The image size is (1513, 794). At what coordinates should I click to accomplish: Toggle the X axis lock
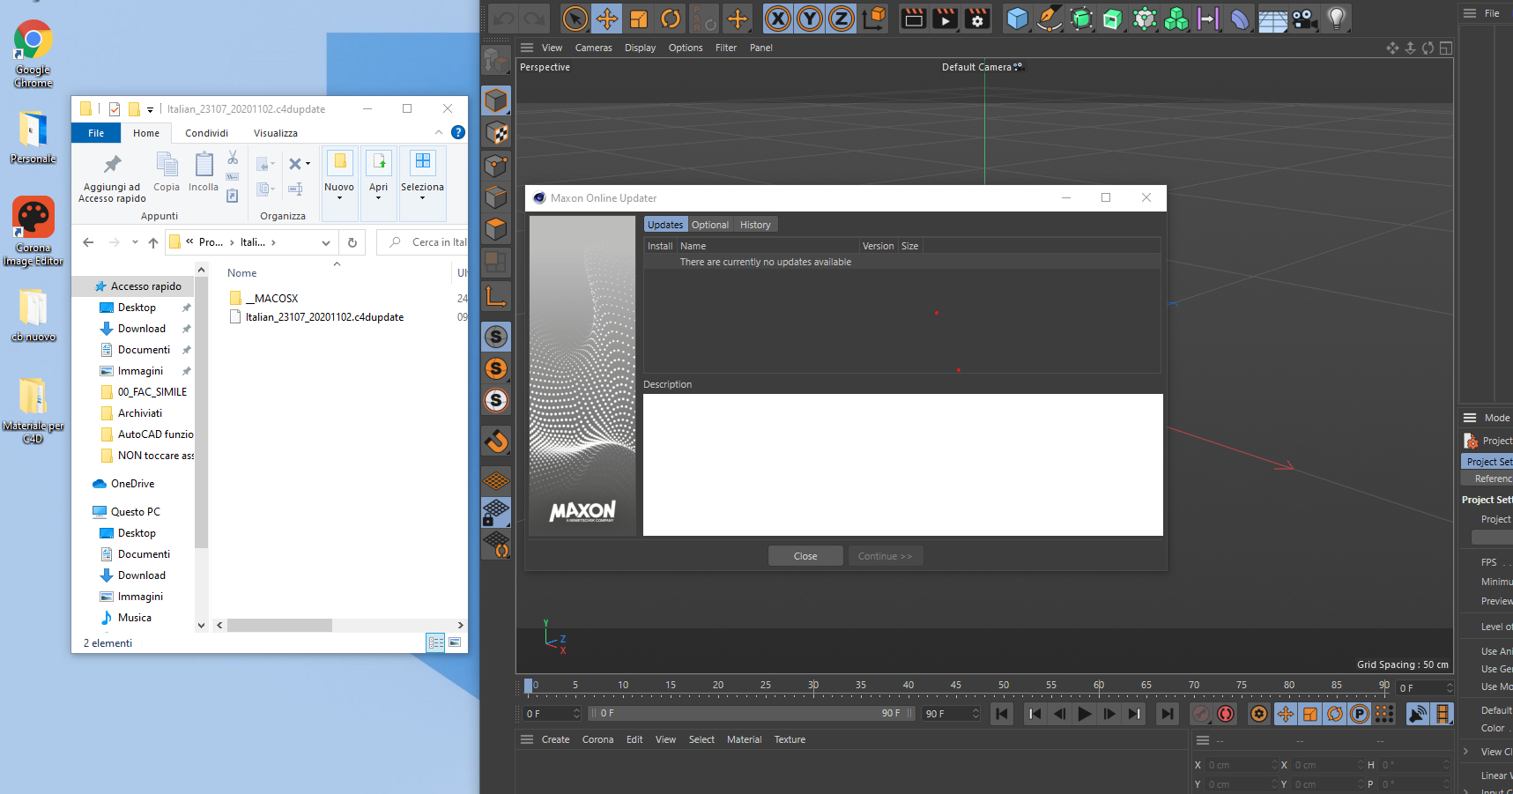tap(778, 19)
